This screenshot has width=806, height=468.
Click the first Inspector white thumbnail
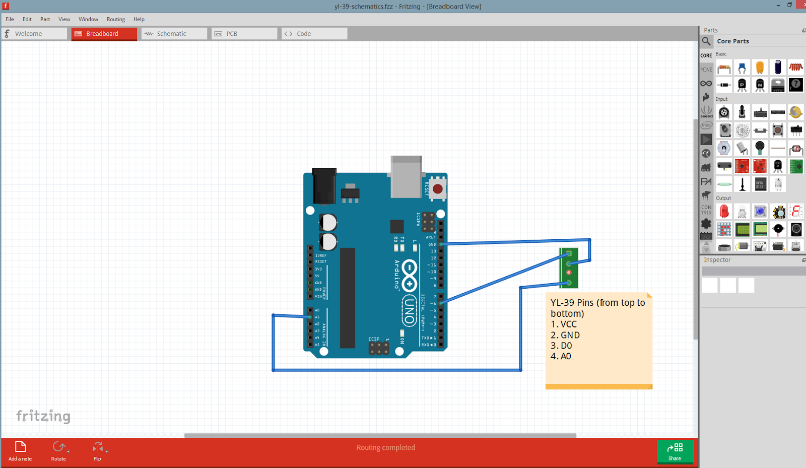(709, 285)
